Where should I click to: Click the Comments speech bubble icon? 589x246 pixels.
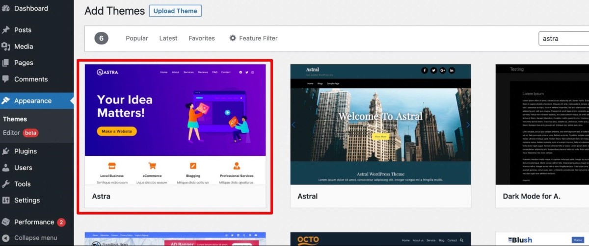click(6, 79)
